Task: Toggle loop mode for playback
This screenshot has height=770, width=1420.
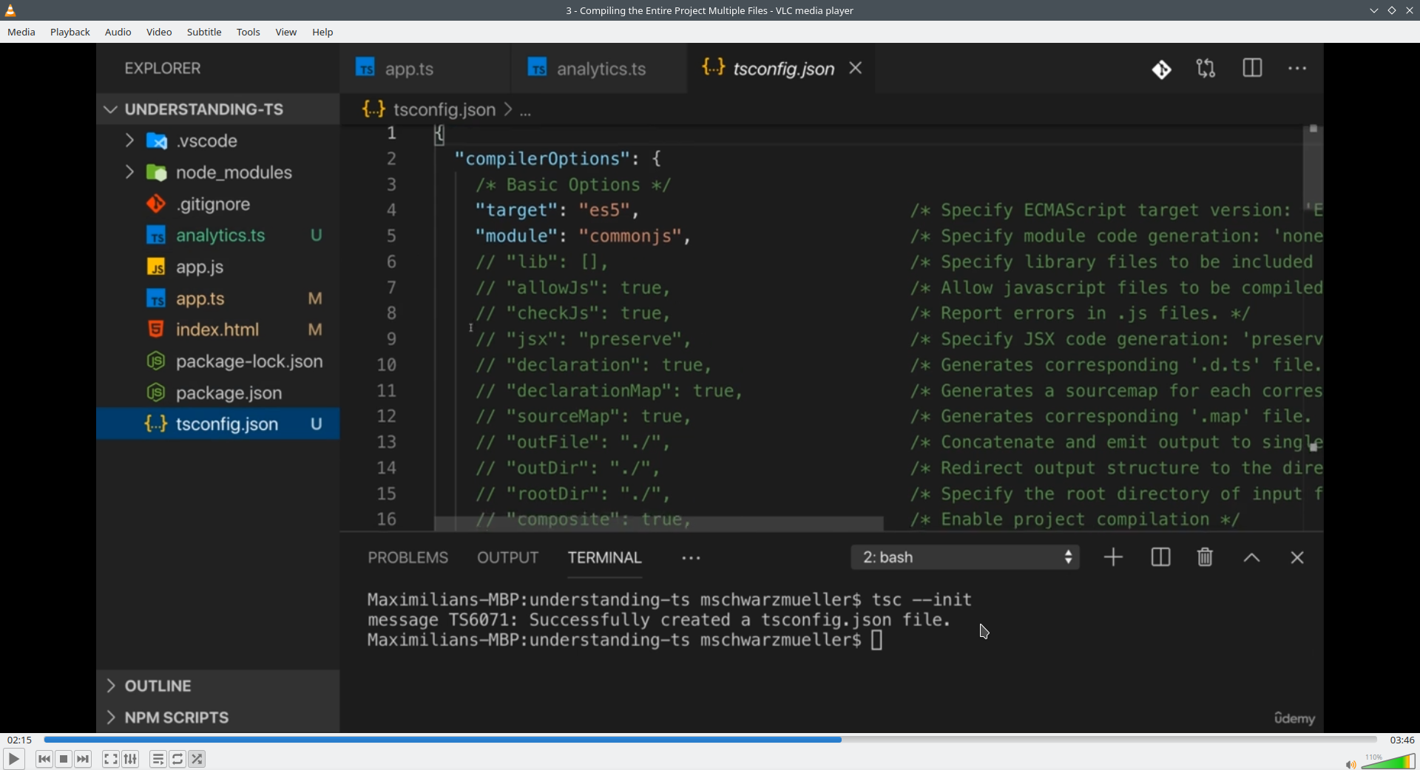Action: pyautogui.click(x=178, y=759)
